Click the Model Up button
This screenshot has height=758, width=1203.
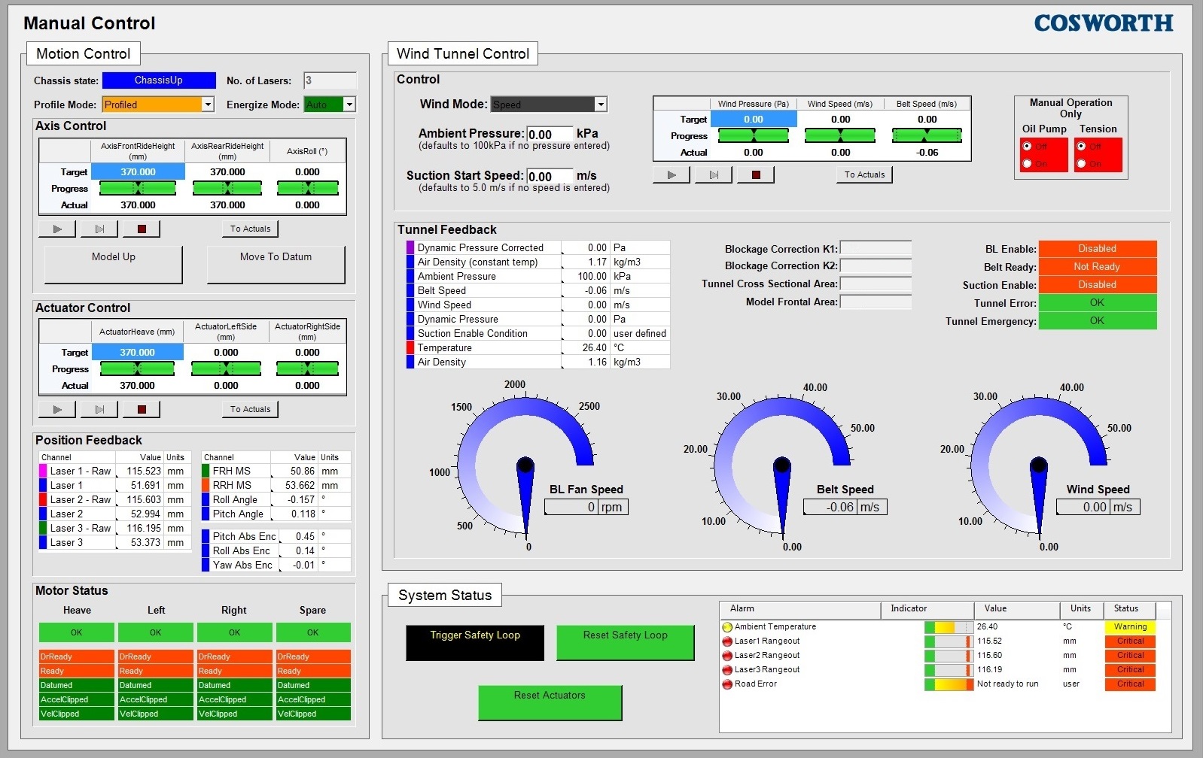[114, 265]
